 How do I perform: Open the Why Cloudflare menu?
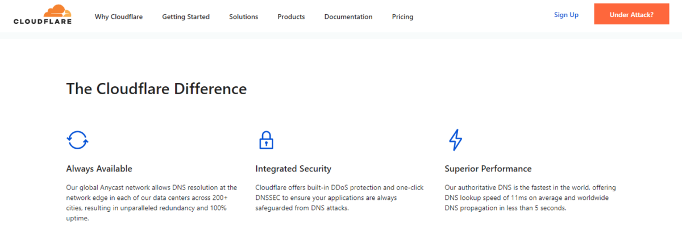119,17
